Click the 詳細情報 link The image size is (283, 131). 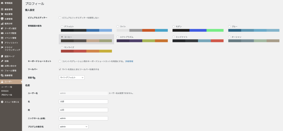coord(129,61)
